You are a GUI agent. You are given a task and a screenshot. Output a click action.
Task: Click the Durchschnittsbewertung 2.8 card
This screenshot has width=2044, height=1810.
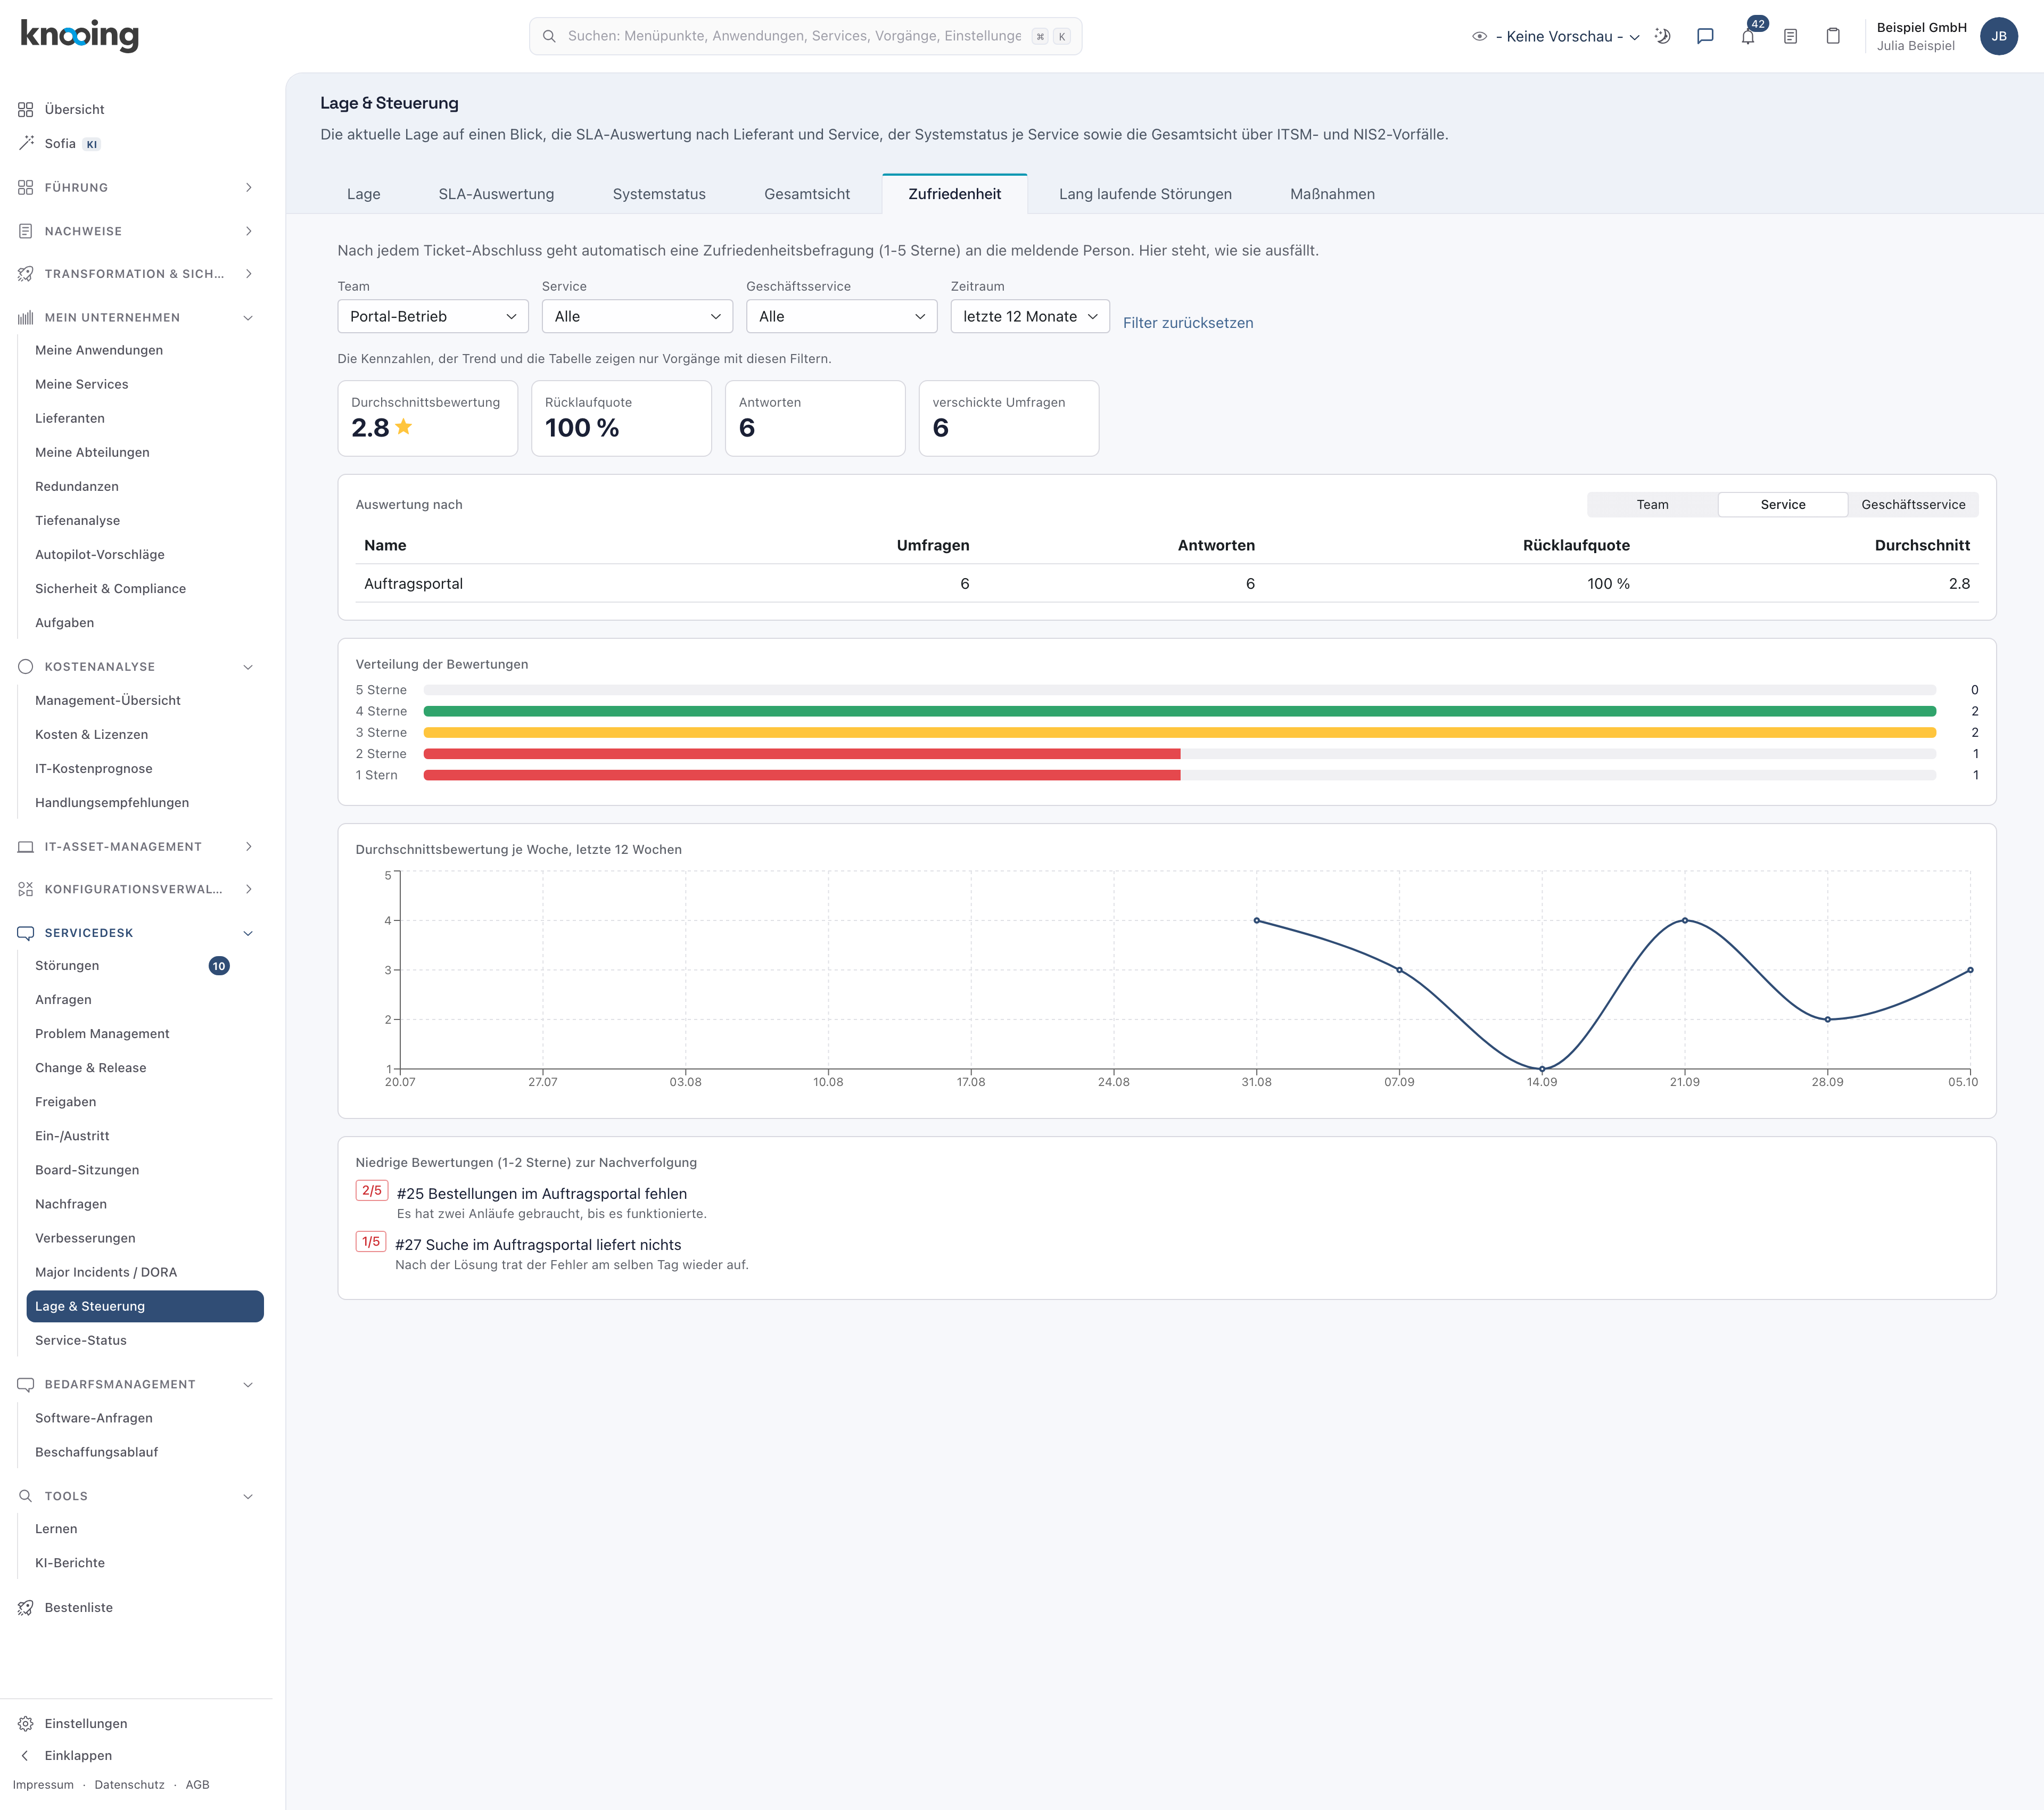tap(427, 418)
